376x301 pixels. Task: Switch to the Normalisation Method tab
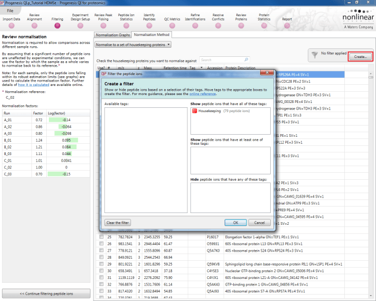pos(151,35)
